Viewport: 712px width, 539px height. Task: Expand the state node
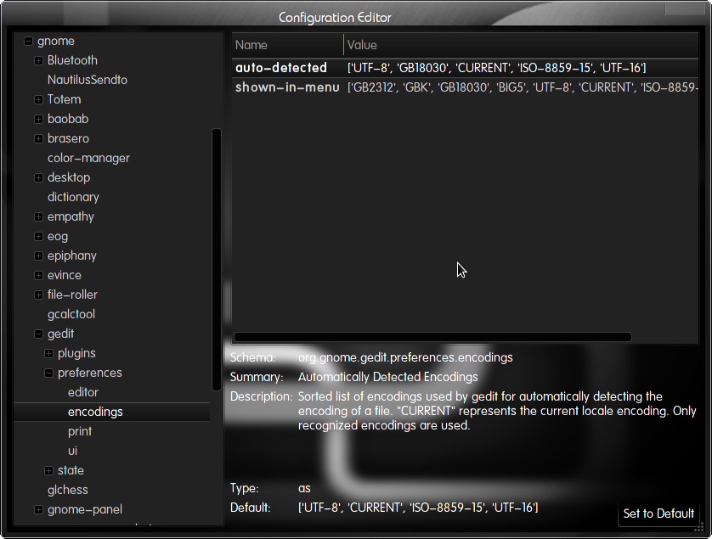(x=48, y=470)
